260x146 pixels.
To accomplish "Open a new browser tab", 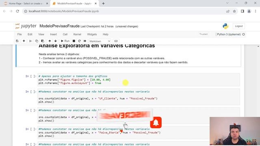I will pos(103,4).
